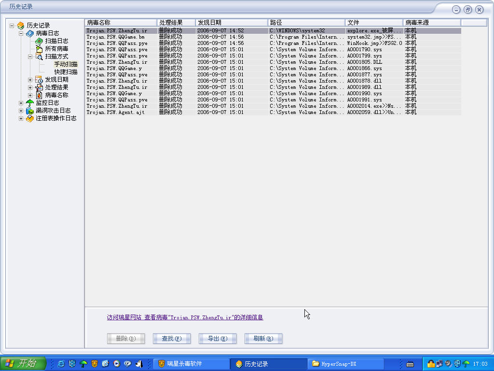
Task: Click the 删除(D) button
Action: pos(126,339)
